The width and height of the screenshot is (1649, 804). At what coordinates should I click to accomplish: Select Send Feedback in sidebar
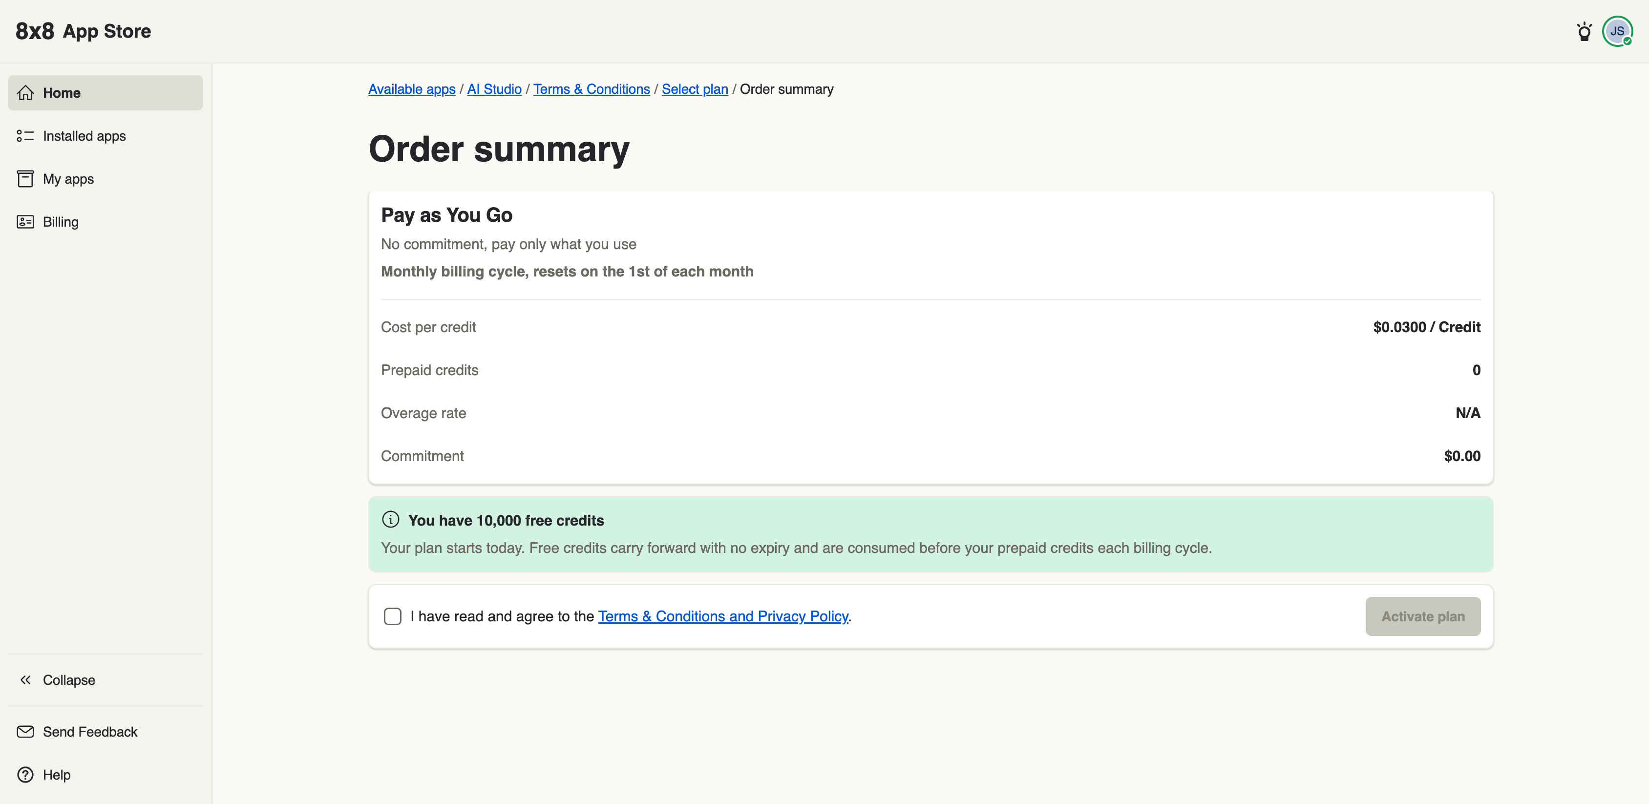coord(106,732)
